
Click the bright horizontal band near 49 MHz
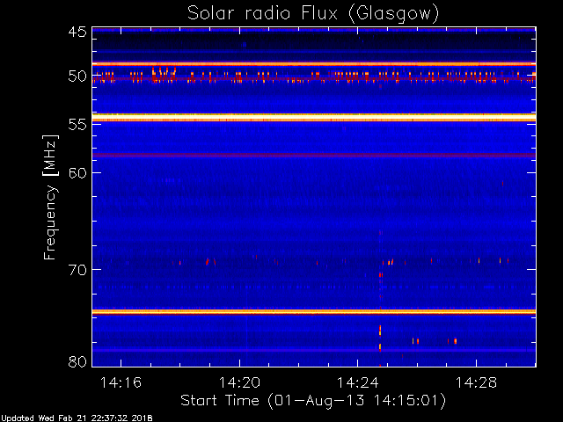point(314,64)
